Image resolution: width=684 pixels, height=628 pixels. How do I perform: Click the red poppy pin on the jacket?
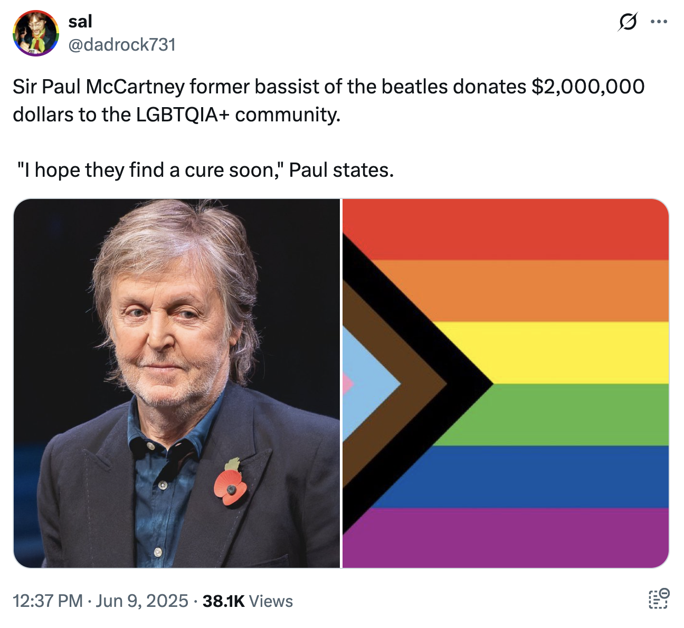pyautogui.click(x=231, y=486)
